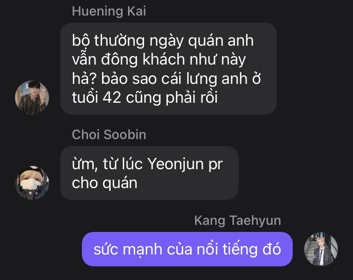353x280 pixels.
Task: Click the Huening Kai sender name
Action: point(109,11)
